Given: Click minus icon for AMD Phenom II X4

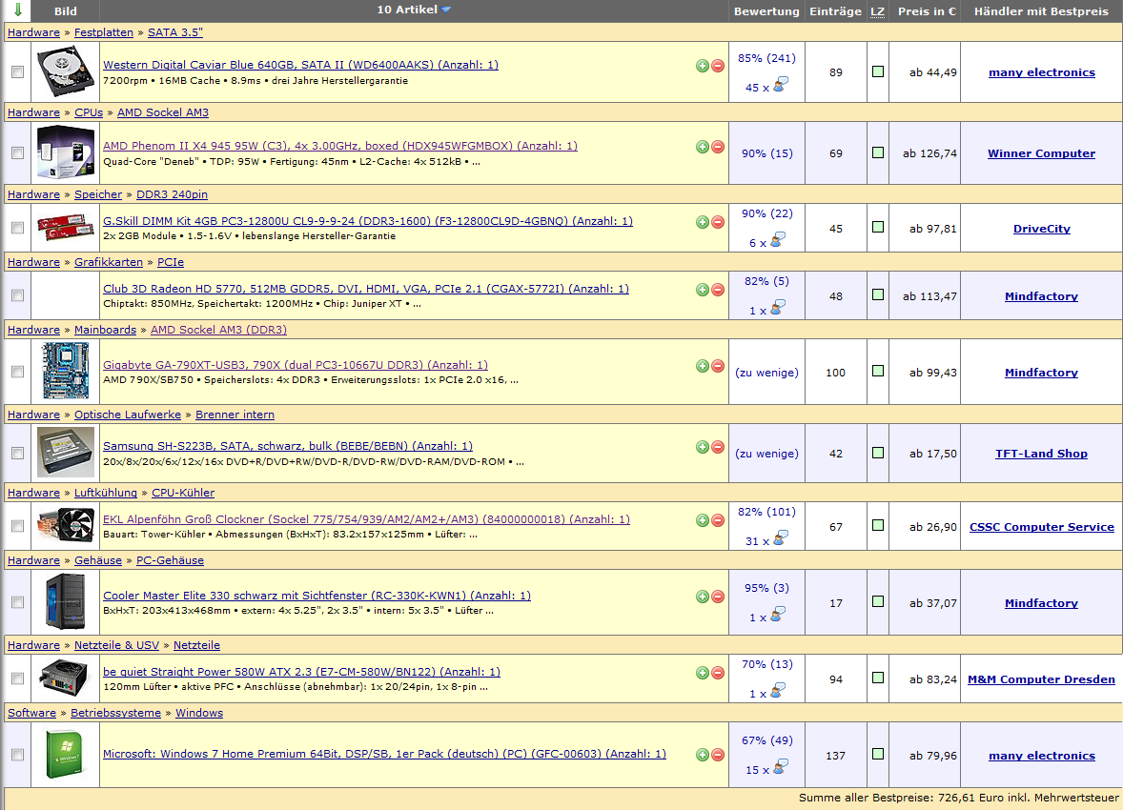Looking at the screenshot, I should pyautogui.click(x=718, y=147).
